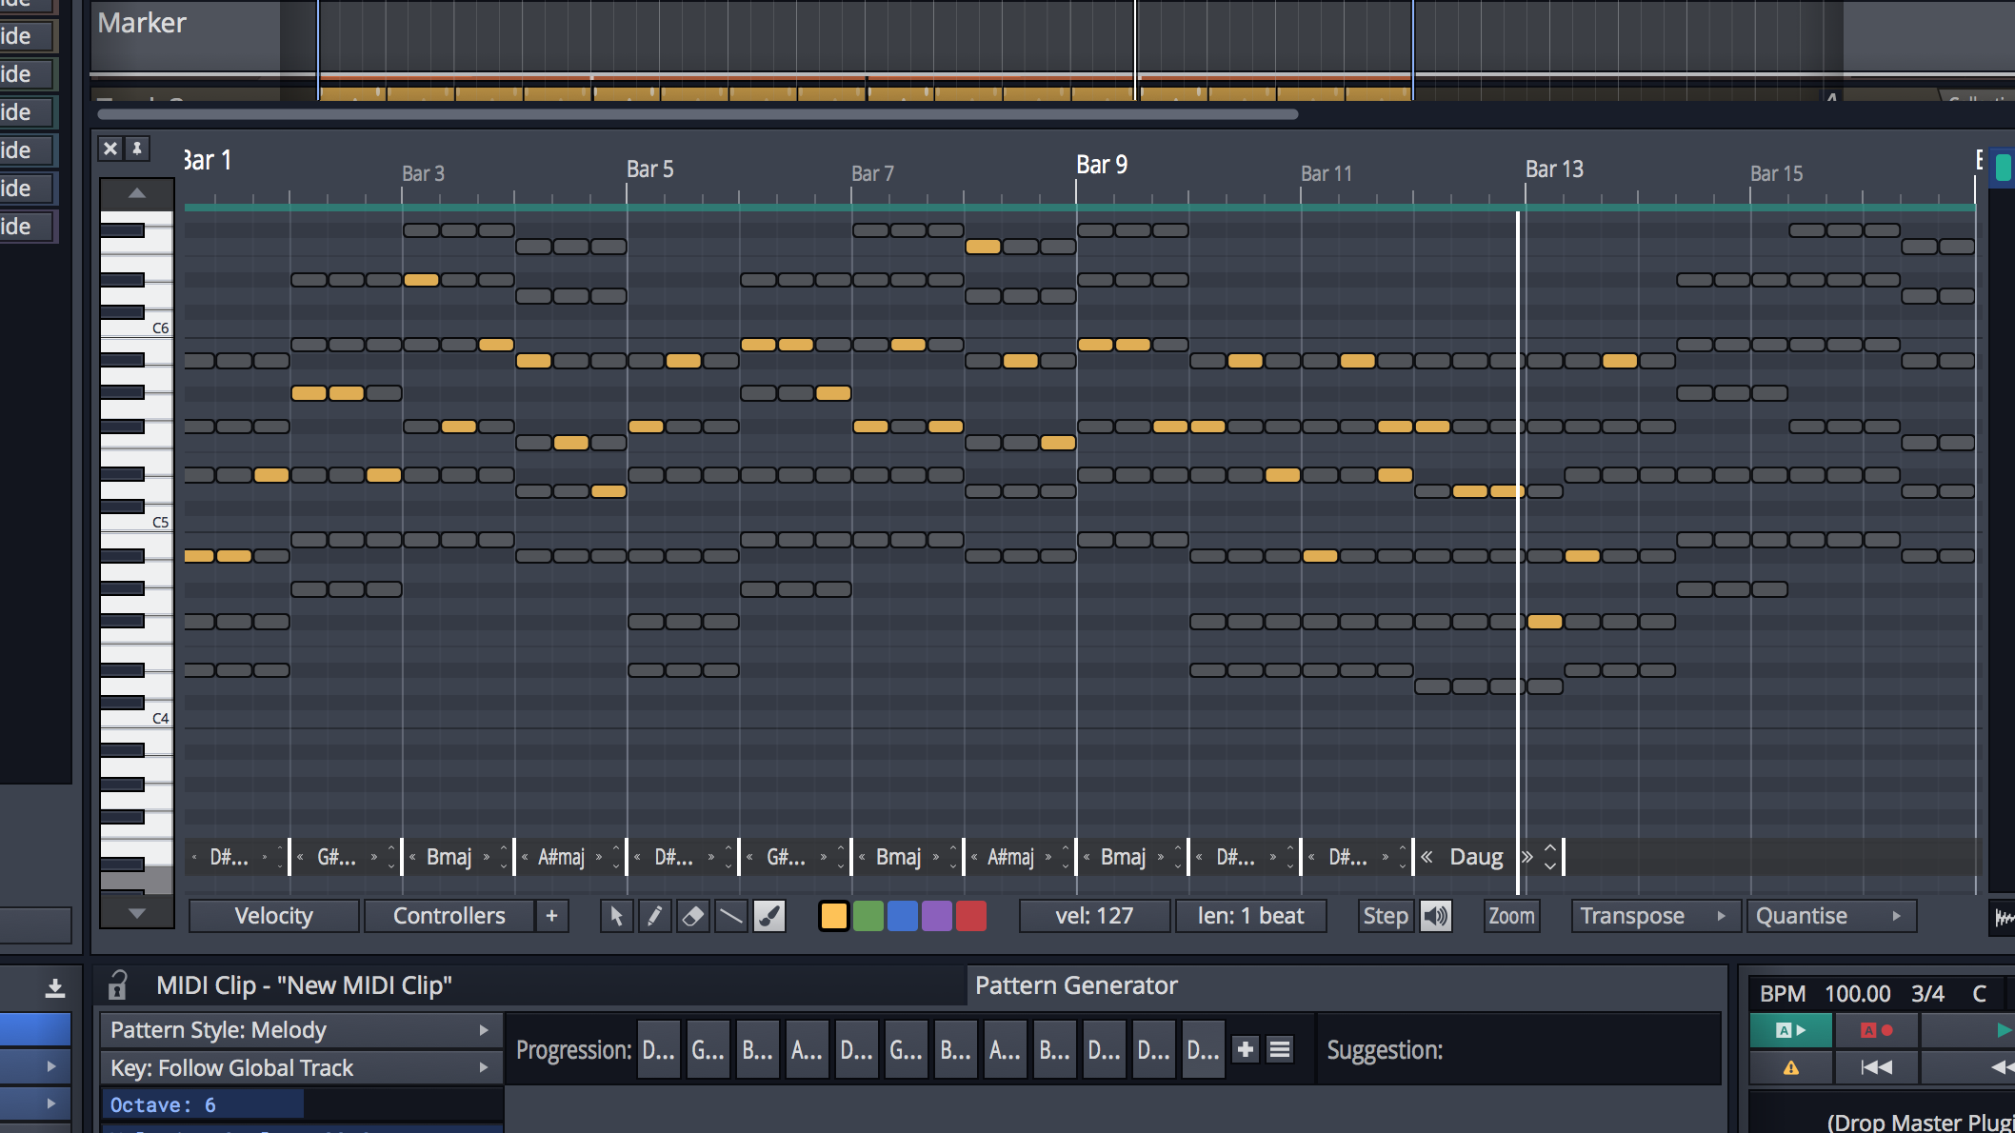Click Bar 3 on the ruler
The height and width of the screenshot is (1133, 2015).
[423, 173]
